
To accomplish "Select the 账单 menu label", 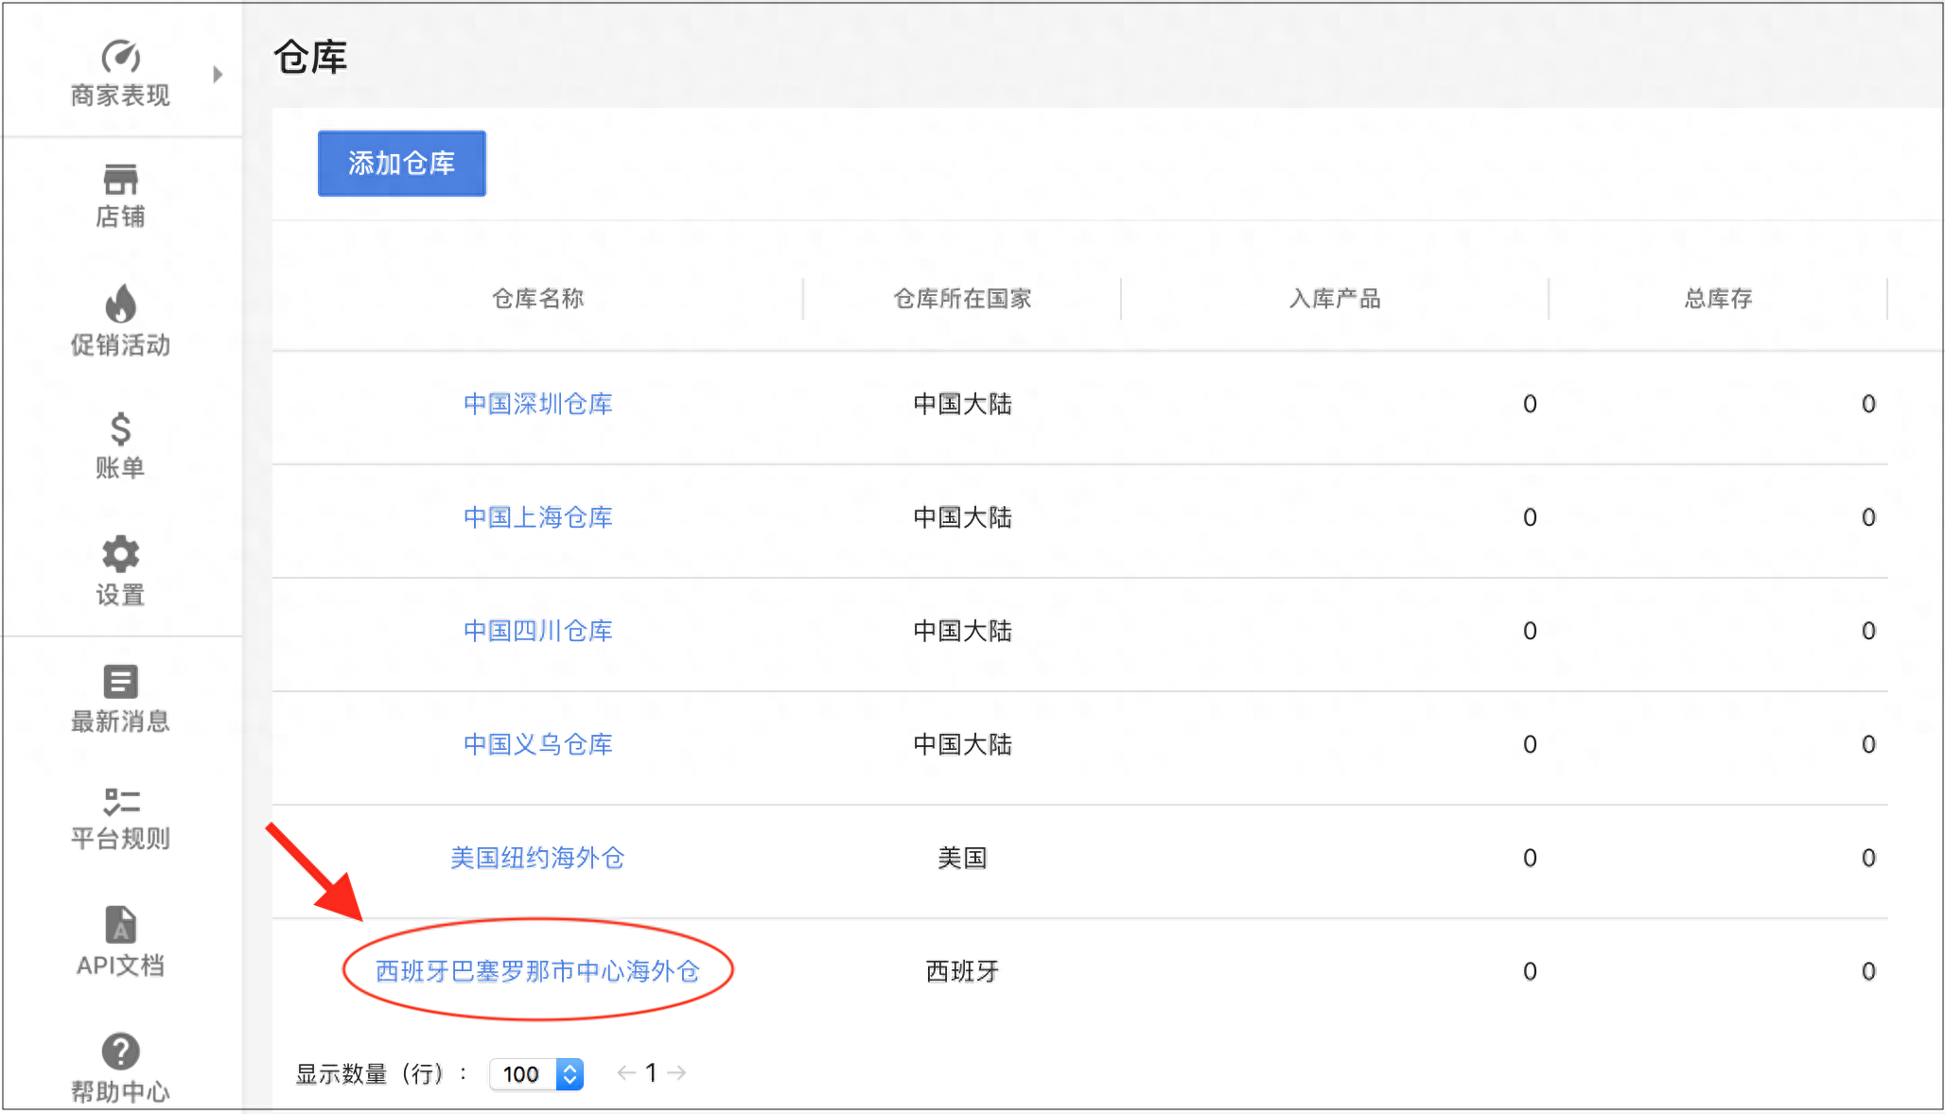I will click(120, 468).
